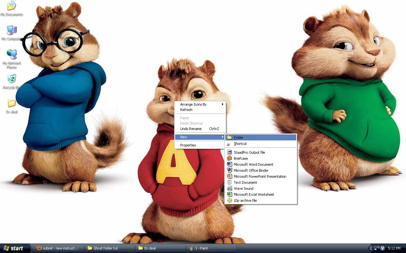The height and width of the screenshot is (253, 406).
Task: Click Refresh in the context menu
Action: tap(200, 110)
